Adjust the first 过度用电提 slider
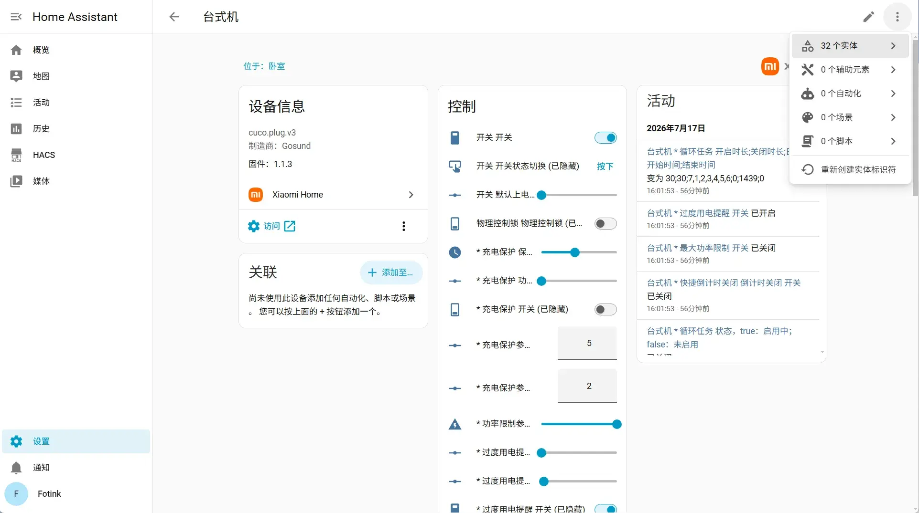This screenshot has height=513, width=919. tap(579, 452)
